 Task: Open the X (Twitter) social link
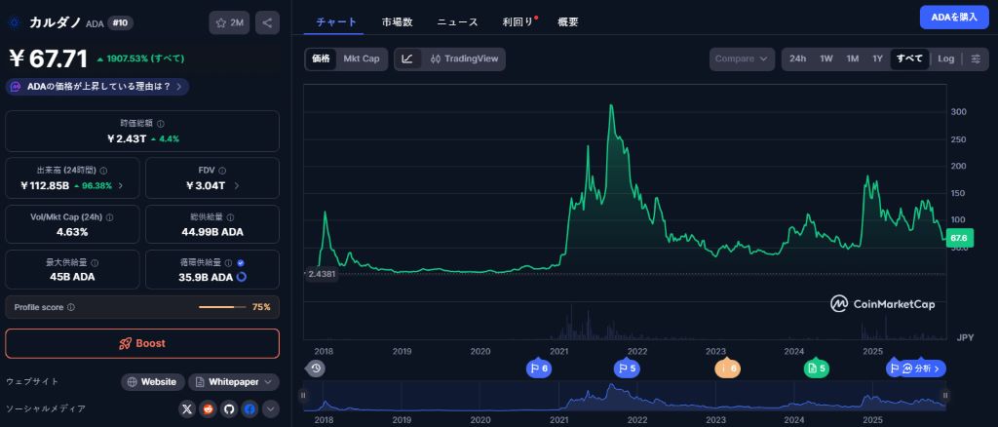(x=186, y=409)
